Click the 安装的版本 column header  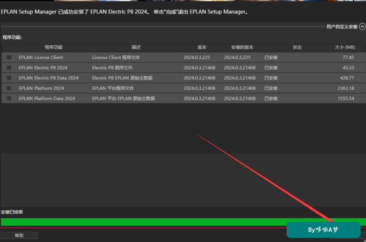coord(242,47)
